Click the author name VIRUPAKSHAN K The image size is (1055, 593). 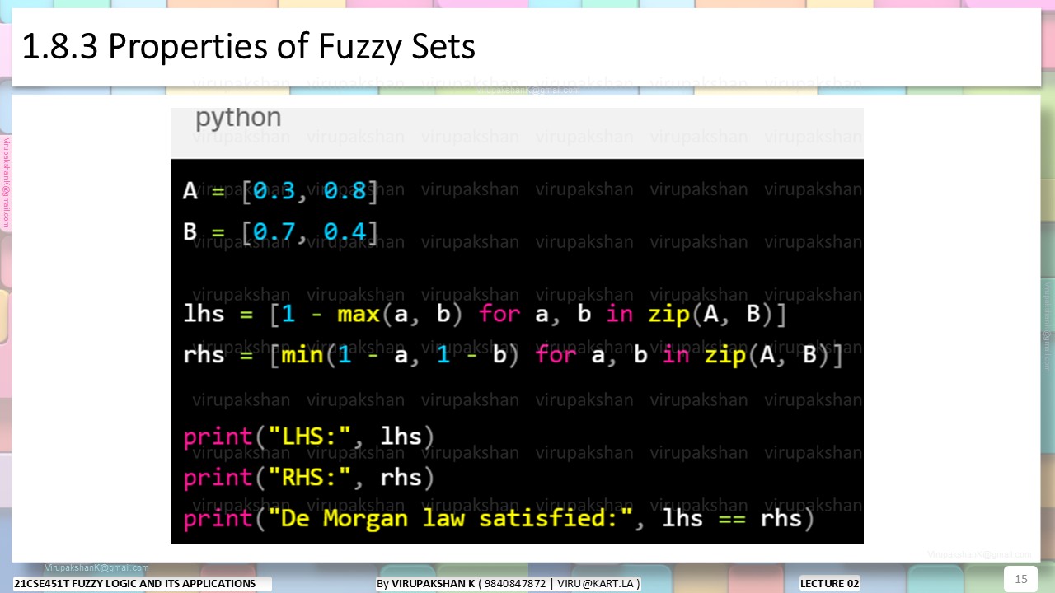[434, 584]
